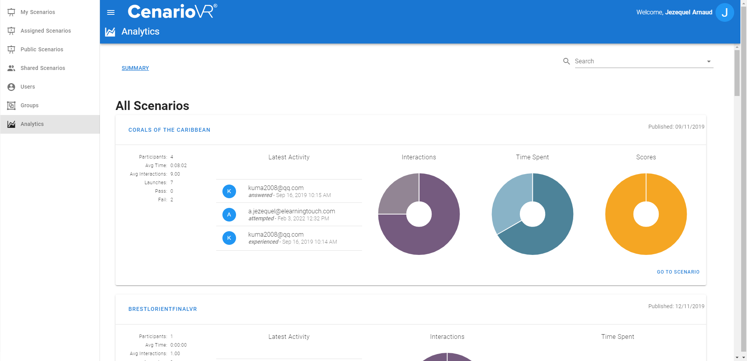
Task: Click the inner panel scroll up arrow
Action: pyautogui.click(x=737, y=47)
